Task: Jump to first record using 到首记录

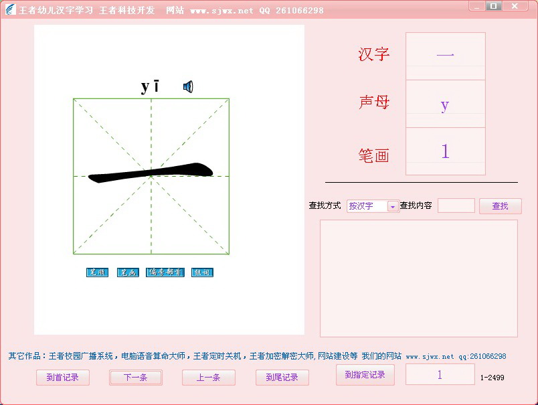Action: pyautogui.click(x=63, y=377)
